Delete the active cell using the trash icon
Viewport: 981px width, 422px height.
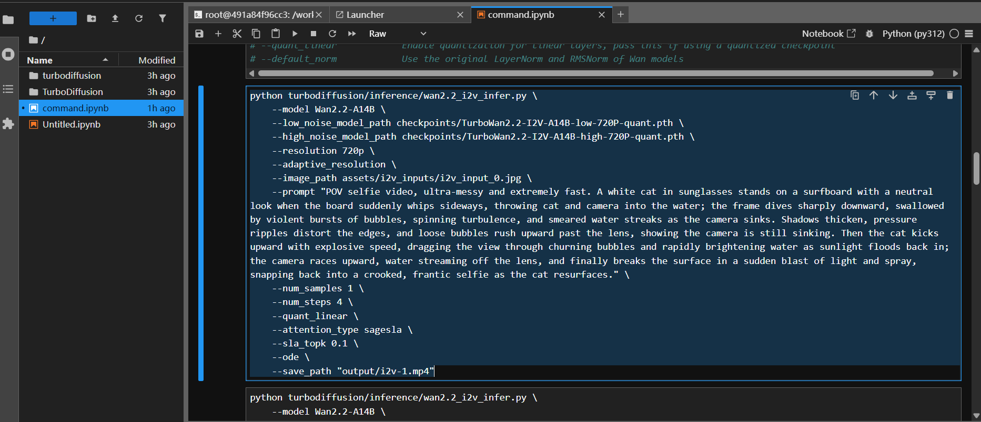[949, 96]
